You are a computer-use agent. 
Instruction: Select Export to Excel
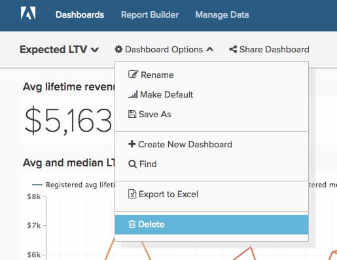tap(211, 194)
